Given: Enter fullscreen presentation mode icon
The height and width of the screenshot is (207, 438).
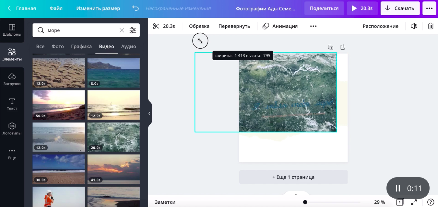Looking at the screenshot, I should [x=414, y=202].
